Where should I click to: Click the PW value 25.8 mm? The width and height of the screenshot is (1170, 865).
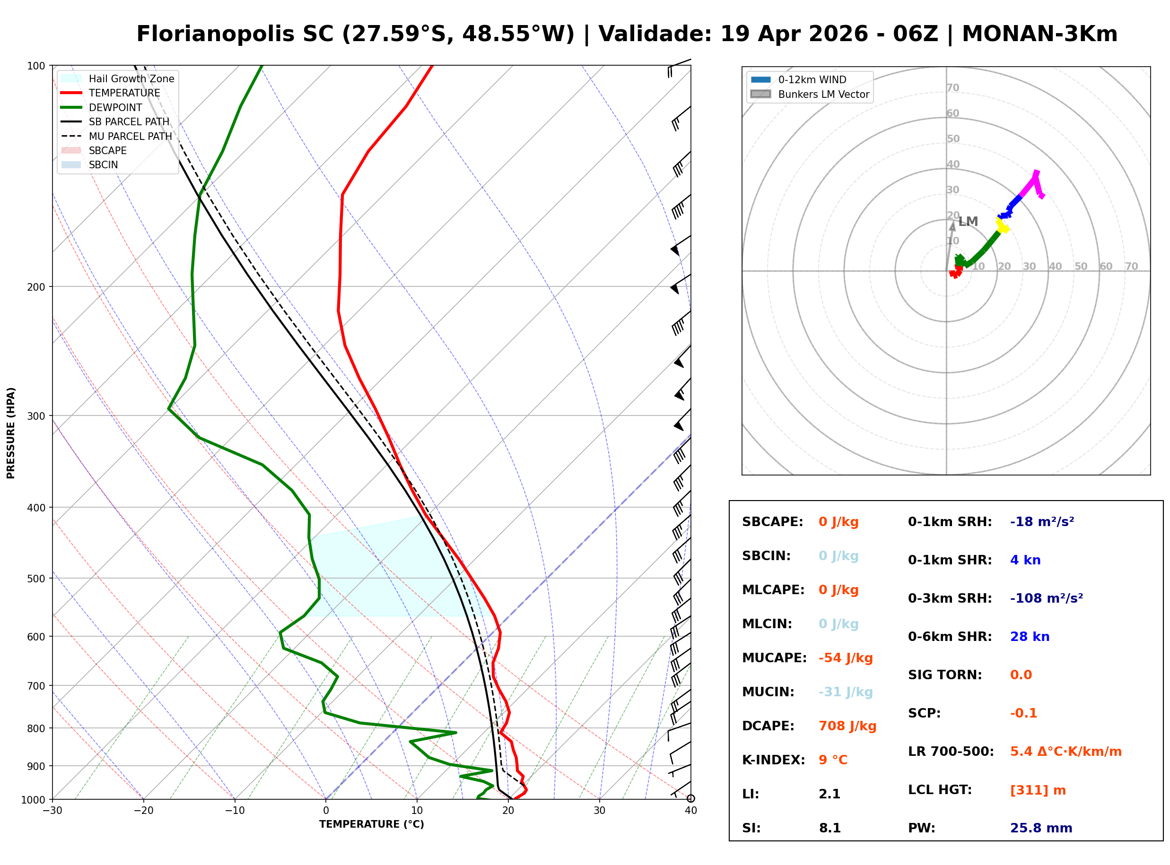click(x=1041, y=828)
